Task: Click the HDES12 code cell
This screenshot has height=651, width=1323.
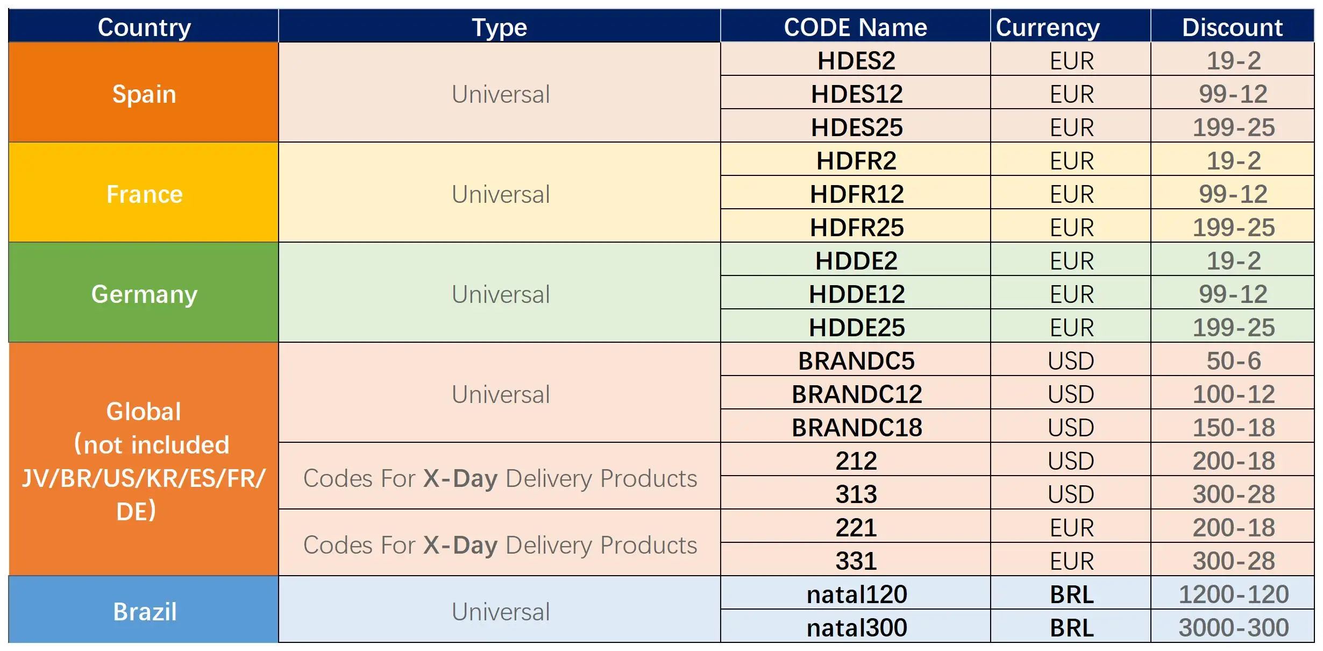Action: pos(856,94)
